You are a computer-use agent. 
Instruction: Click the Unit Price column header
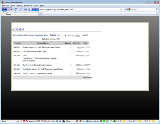tap(77, 43)
